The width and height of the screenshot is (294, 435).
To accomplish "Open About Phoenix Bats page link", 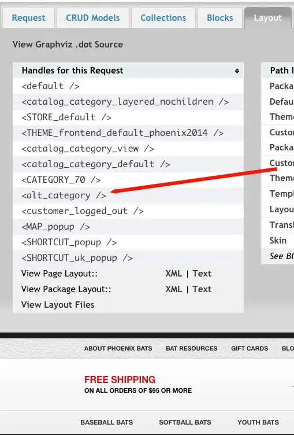I will click(118, 348).
